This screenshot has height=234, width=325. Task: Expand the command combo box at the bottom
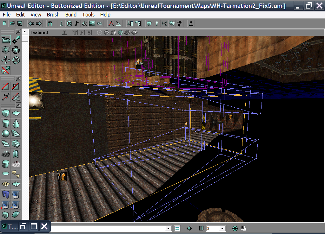tap(169, 228)
